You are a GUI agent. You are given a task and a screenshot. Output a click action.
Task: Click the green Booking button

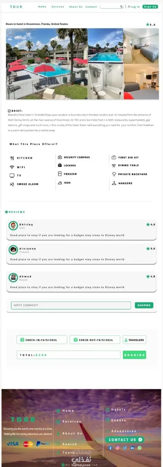coord(134,355)
